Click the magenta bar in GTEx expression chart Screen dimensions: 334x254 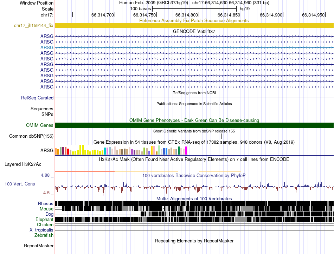186,150
